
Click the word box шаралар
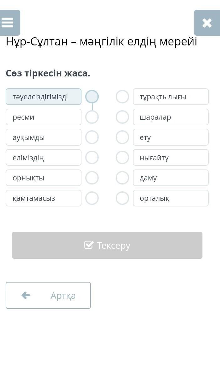171,117
